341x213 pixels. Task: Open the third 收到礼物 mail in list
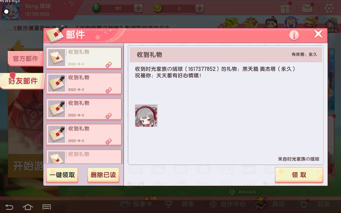pos(84,109)
